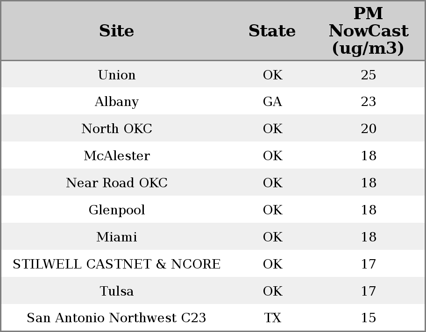
Task: Select the PM value 23 for Albany
Action: [x=368, y=102]
